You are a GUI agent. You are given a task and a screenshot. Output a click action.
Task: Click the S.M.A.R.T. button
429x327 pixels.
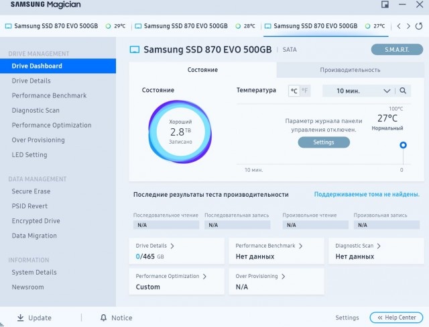397,50
